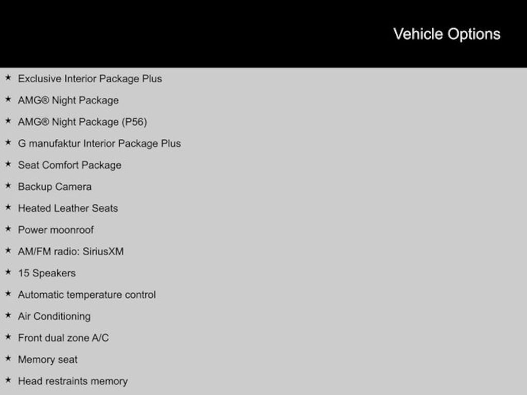The image size is (527, 395).
Task: Select the star icon beside Air Conditioning
Action: click(8, 316)
